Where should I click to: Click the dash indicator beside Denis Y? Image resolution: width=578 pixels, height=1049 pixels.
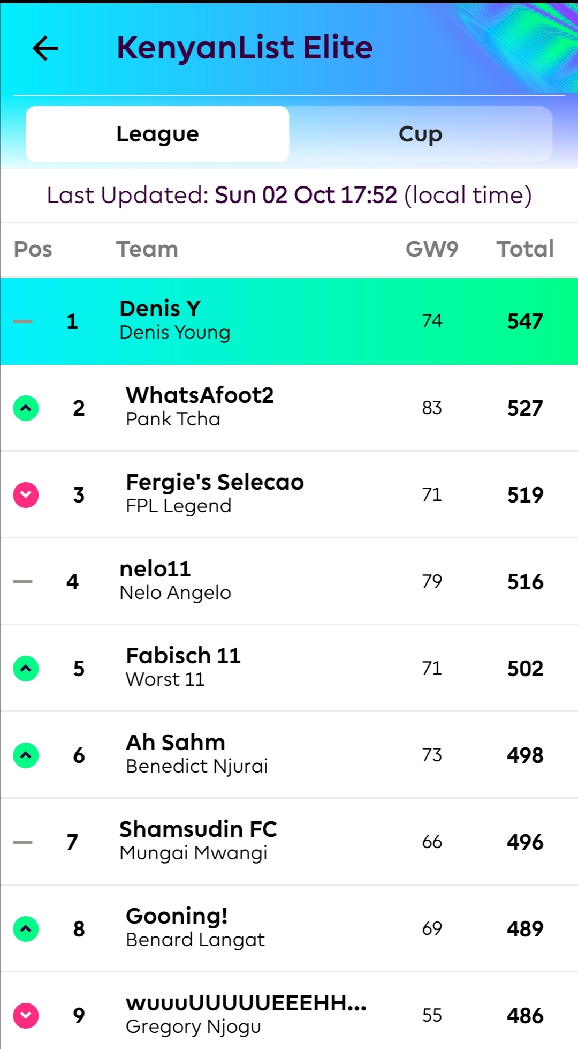coord(22,321)
